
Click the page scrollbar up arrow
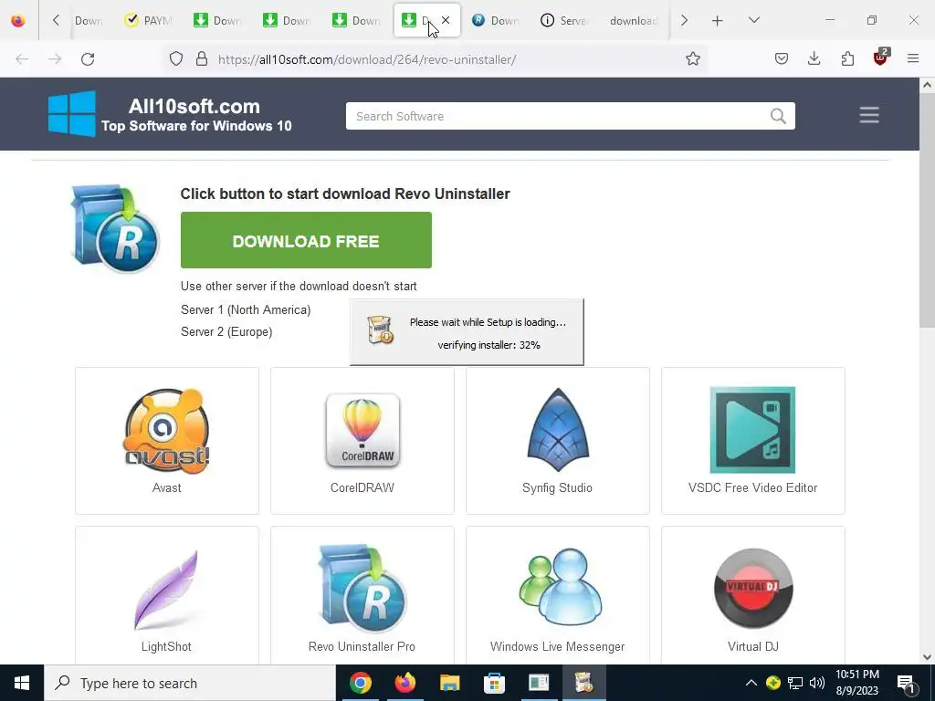[927, 85]
